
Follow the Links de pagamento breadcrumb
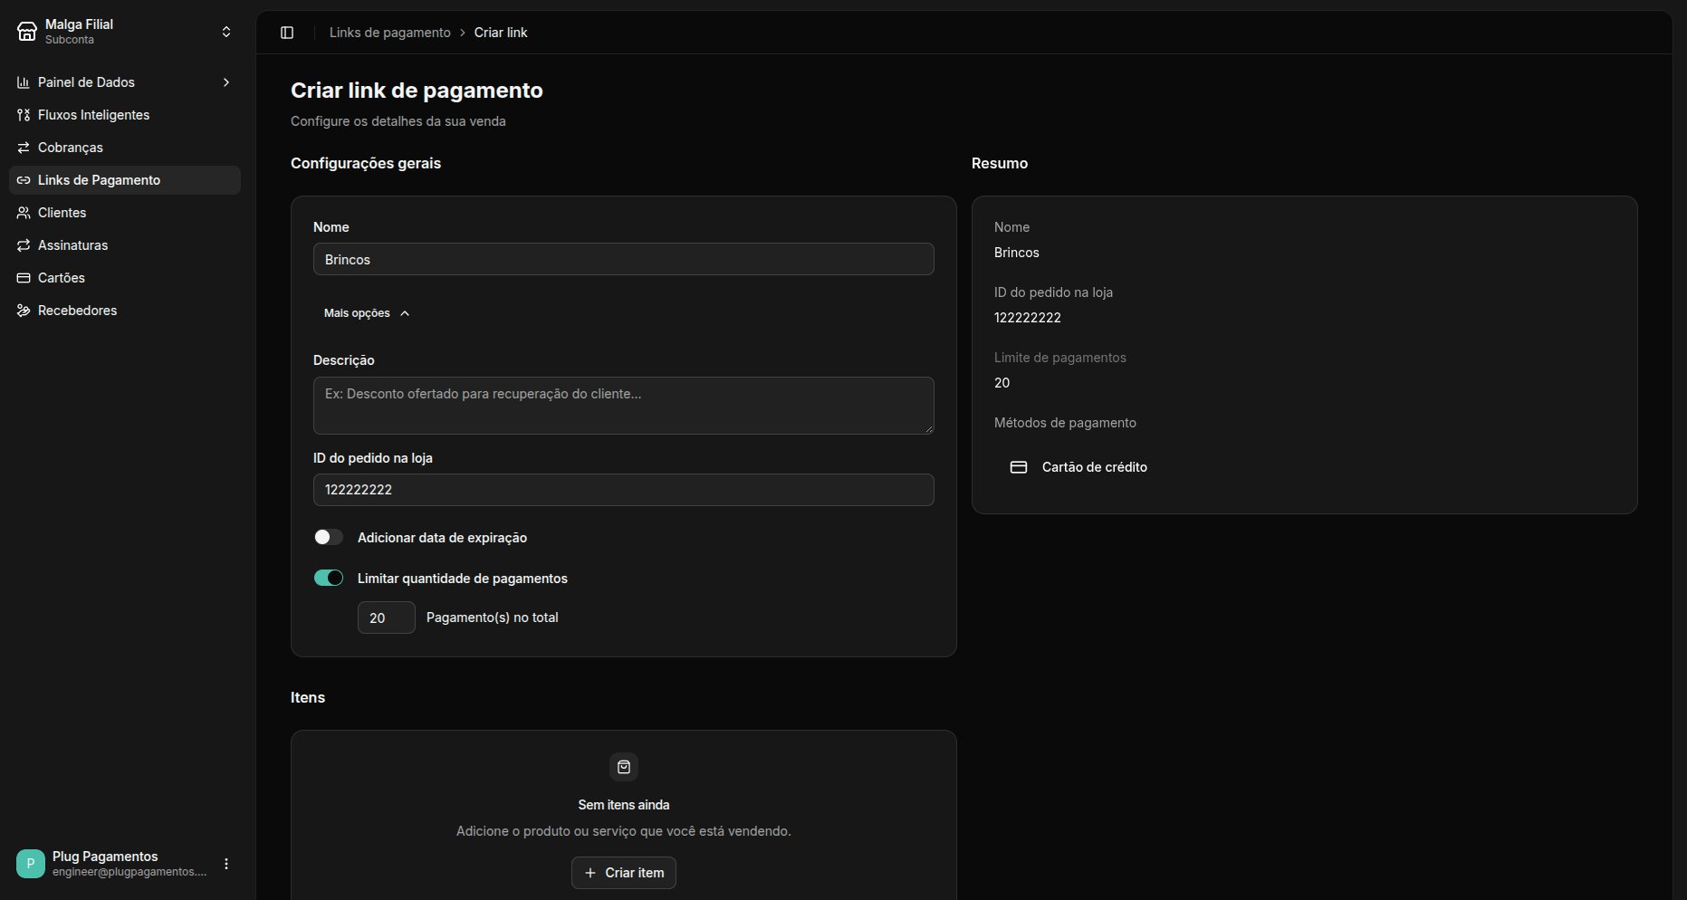point(390,33)
